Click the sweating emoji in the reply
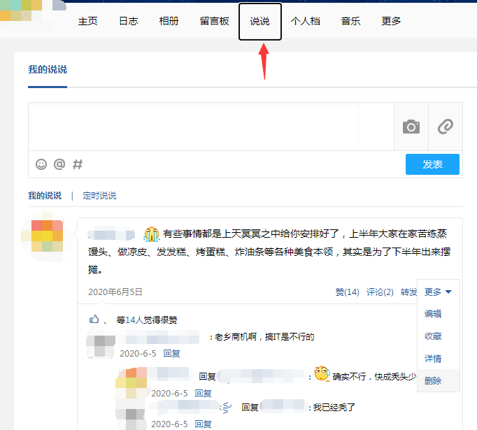Screen dimensions: 477x430 [x=322, y=374]
